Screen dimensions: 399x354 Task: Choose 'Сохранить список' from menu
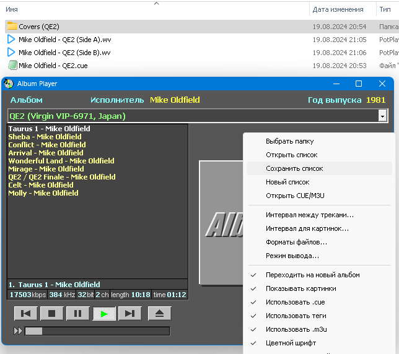point(319,168)
